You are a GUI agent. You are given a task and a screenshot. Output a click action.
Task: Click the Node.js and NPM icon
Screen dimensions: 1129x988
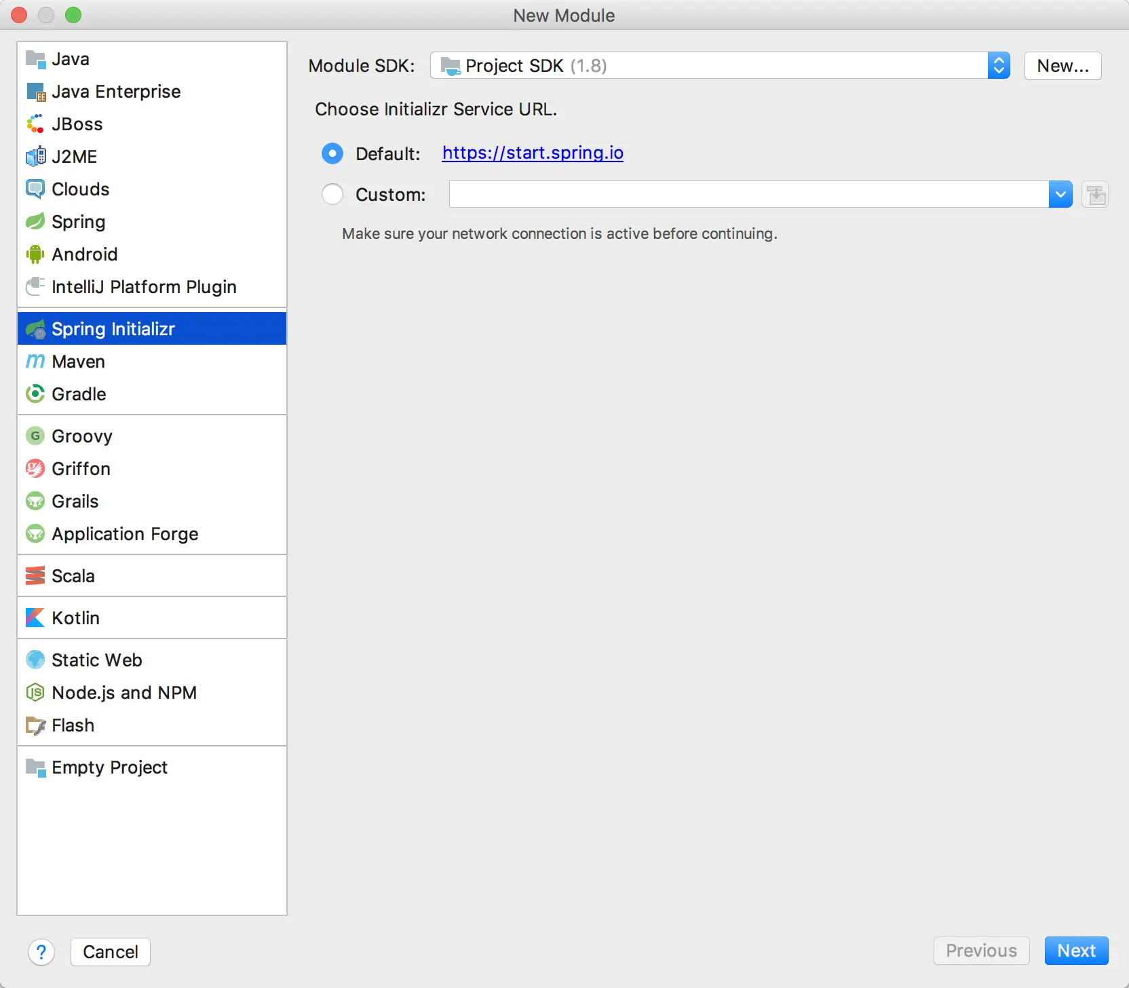pyautogui.click(x=35, y=693)
